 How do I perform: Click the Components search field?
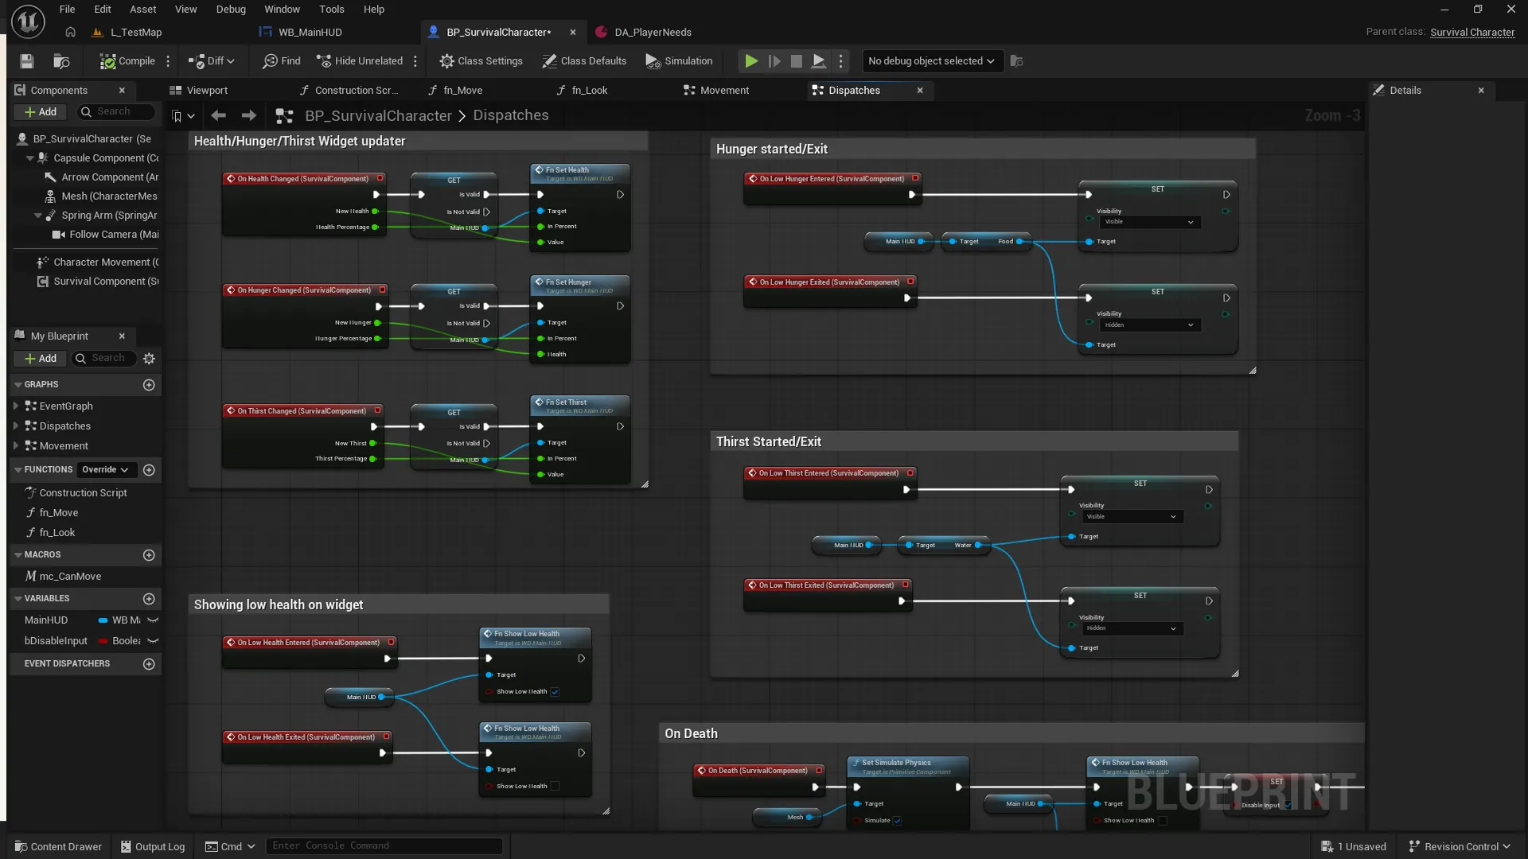point(115,112)
